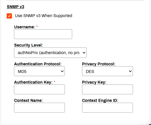Viewport: 151px width, 125px height.
Task: Focus the Context Name input field
Action: [39, 108]
